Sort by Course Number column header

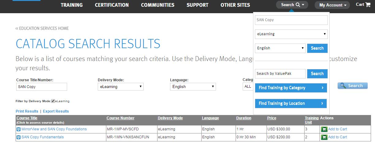120,118
